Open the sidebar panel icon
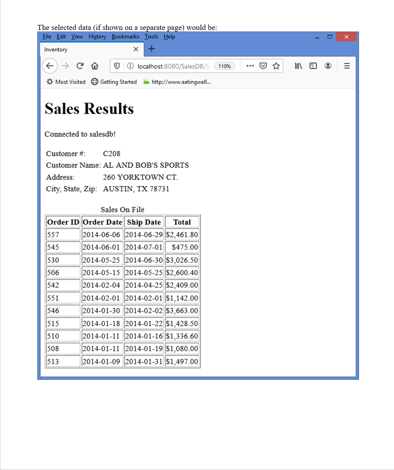The image size is (394, 470). pyautogui.click(x=313, y=66)
